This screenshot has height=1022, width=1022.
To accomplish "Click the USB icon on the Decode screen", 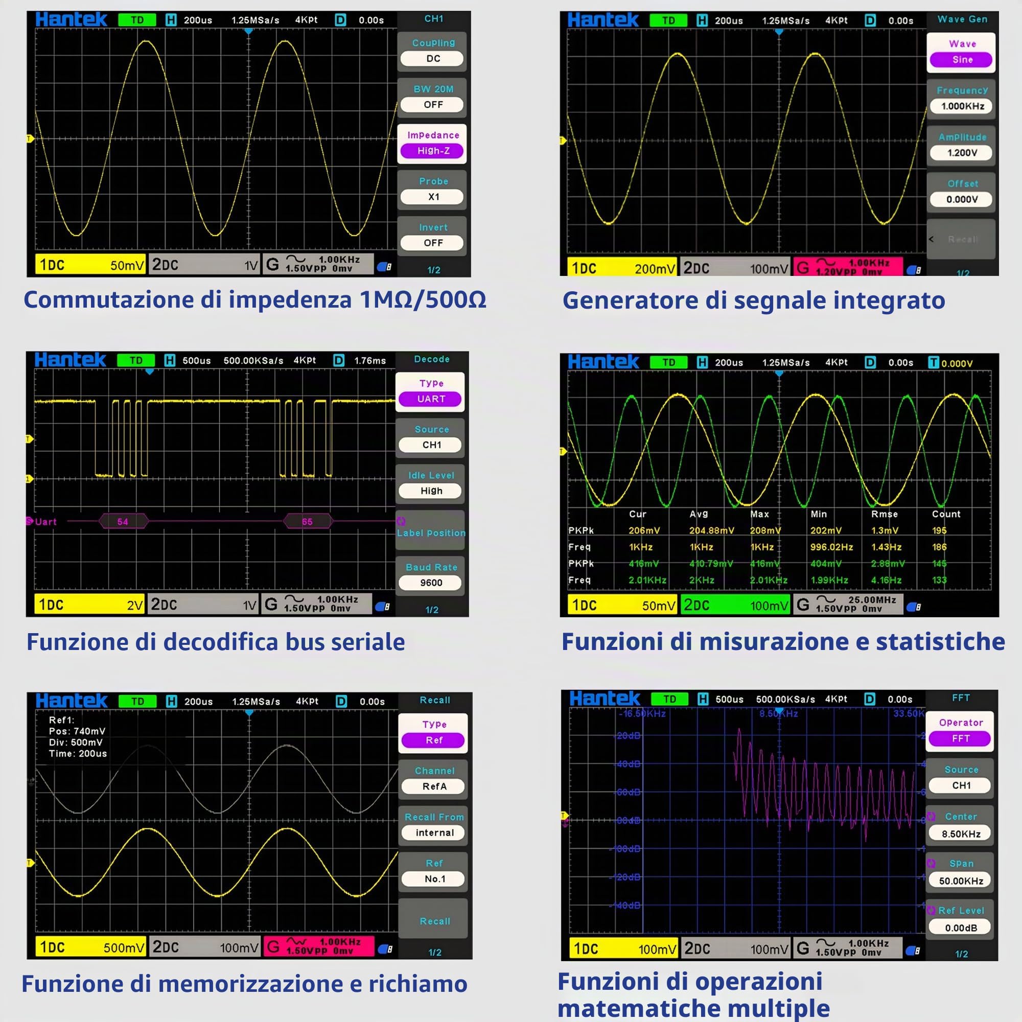I will (x=382, y=607).
